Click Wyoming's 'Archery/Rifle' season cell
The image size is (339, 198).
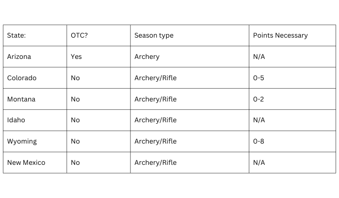click(x=155, y=142)
